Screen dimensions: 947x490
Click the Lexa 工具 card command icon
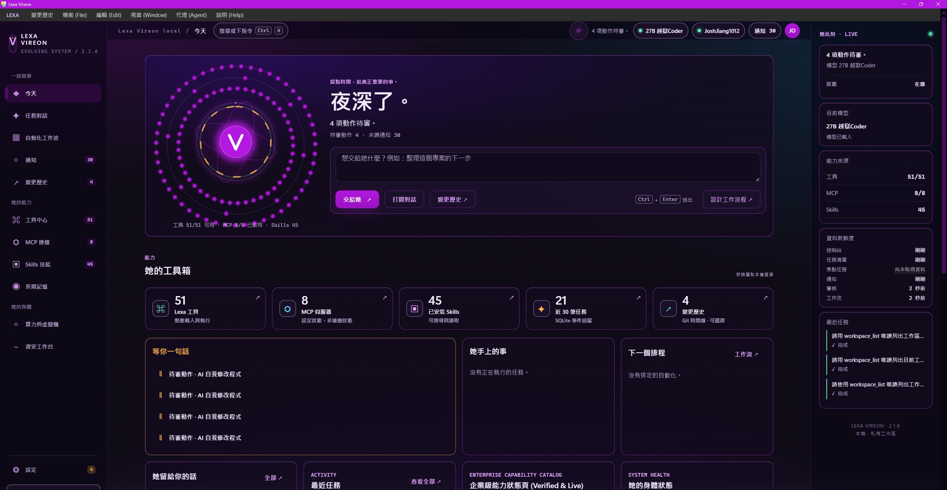click(161, 309)
